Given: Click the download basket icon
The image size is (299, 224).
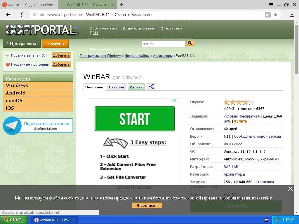Looking at the screenshot, I should 7,55.
